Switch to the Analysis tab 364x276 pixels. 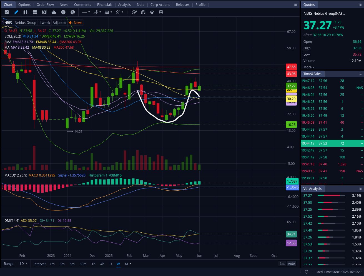124,5
